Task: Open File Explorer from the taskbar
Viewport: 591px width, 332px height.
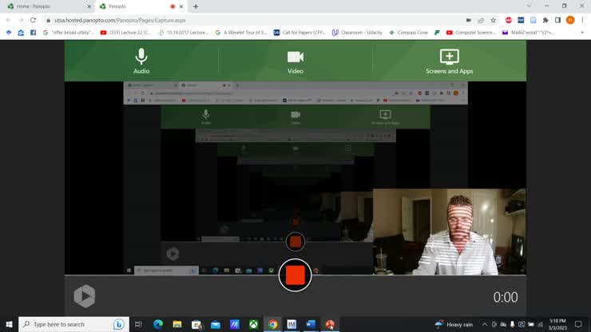Action: click(x=177, y=324)
